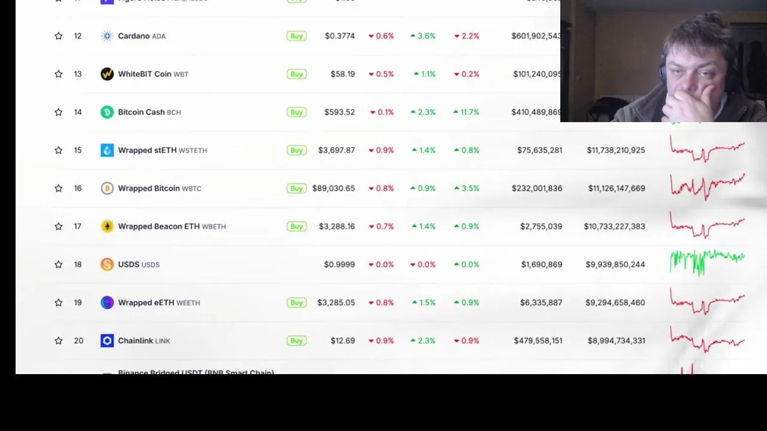This screenshot has height=431, width=767.
Task: Open the Wrapped eETH WEETH page
Action: (x=159, y=302)
